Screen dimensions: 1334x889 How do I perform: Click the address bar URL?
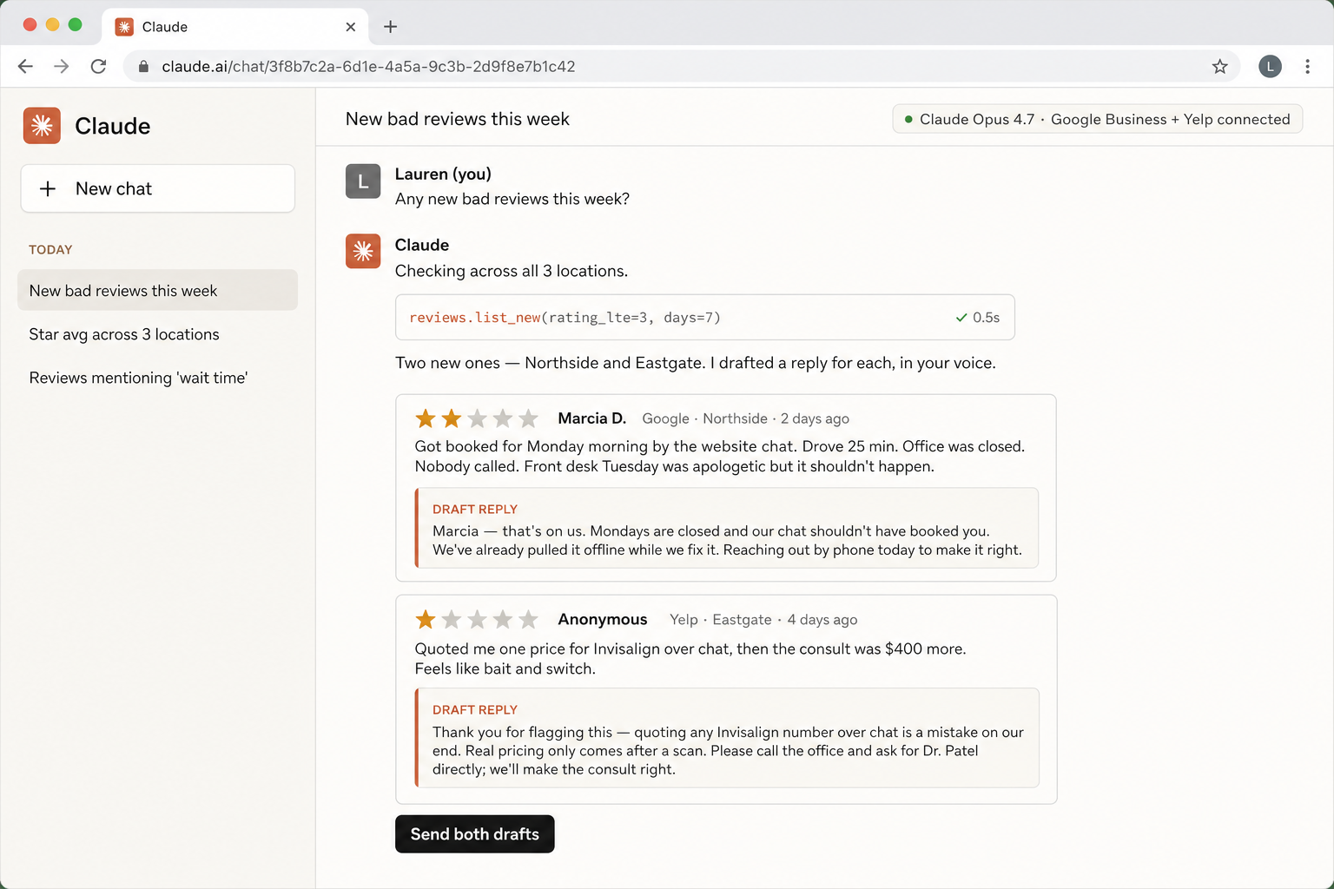tap(368, 66)
